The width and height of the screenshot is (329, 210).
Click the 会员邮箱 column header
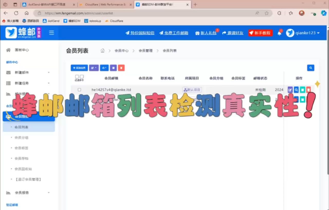(x=111, y=78)
